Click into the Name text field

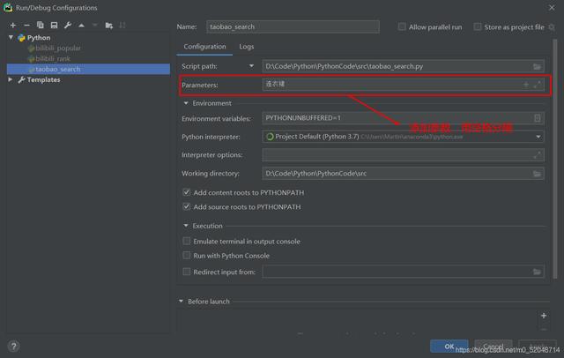pyautogui.click(x=293, y=27)
